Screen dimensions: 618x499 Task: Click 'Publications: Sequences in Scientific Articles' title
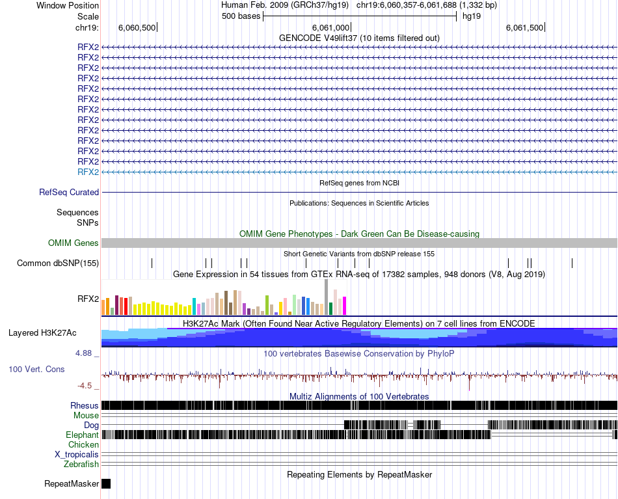pos(359,203)
